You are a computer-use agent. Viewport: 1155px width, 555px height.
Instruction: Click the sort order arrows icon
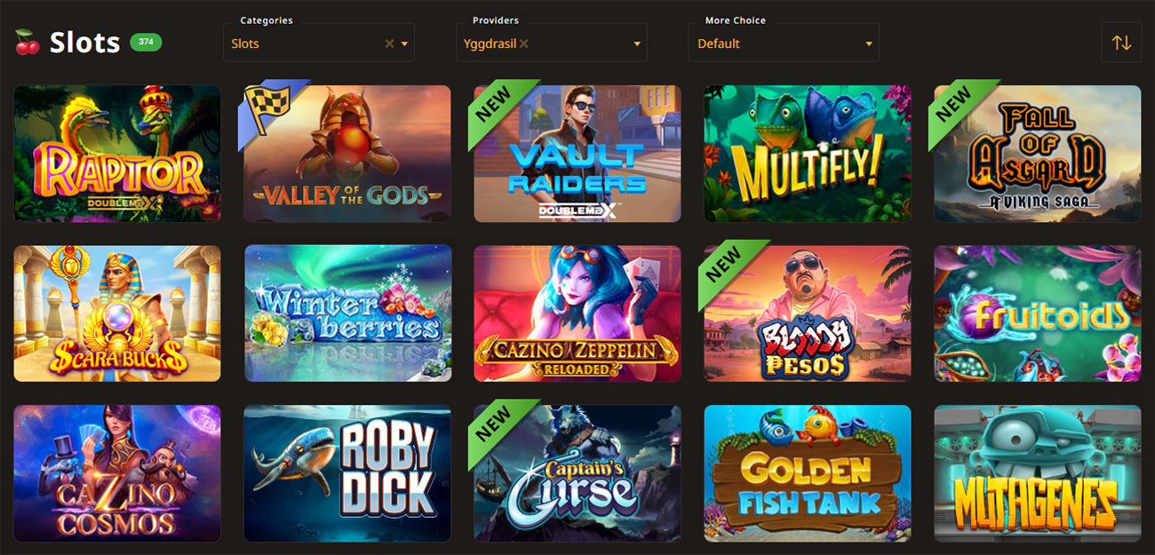[1121, 43]
